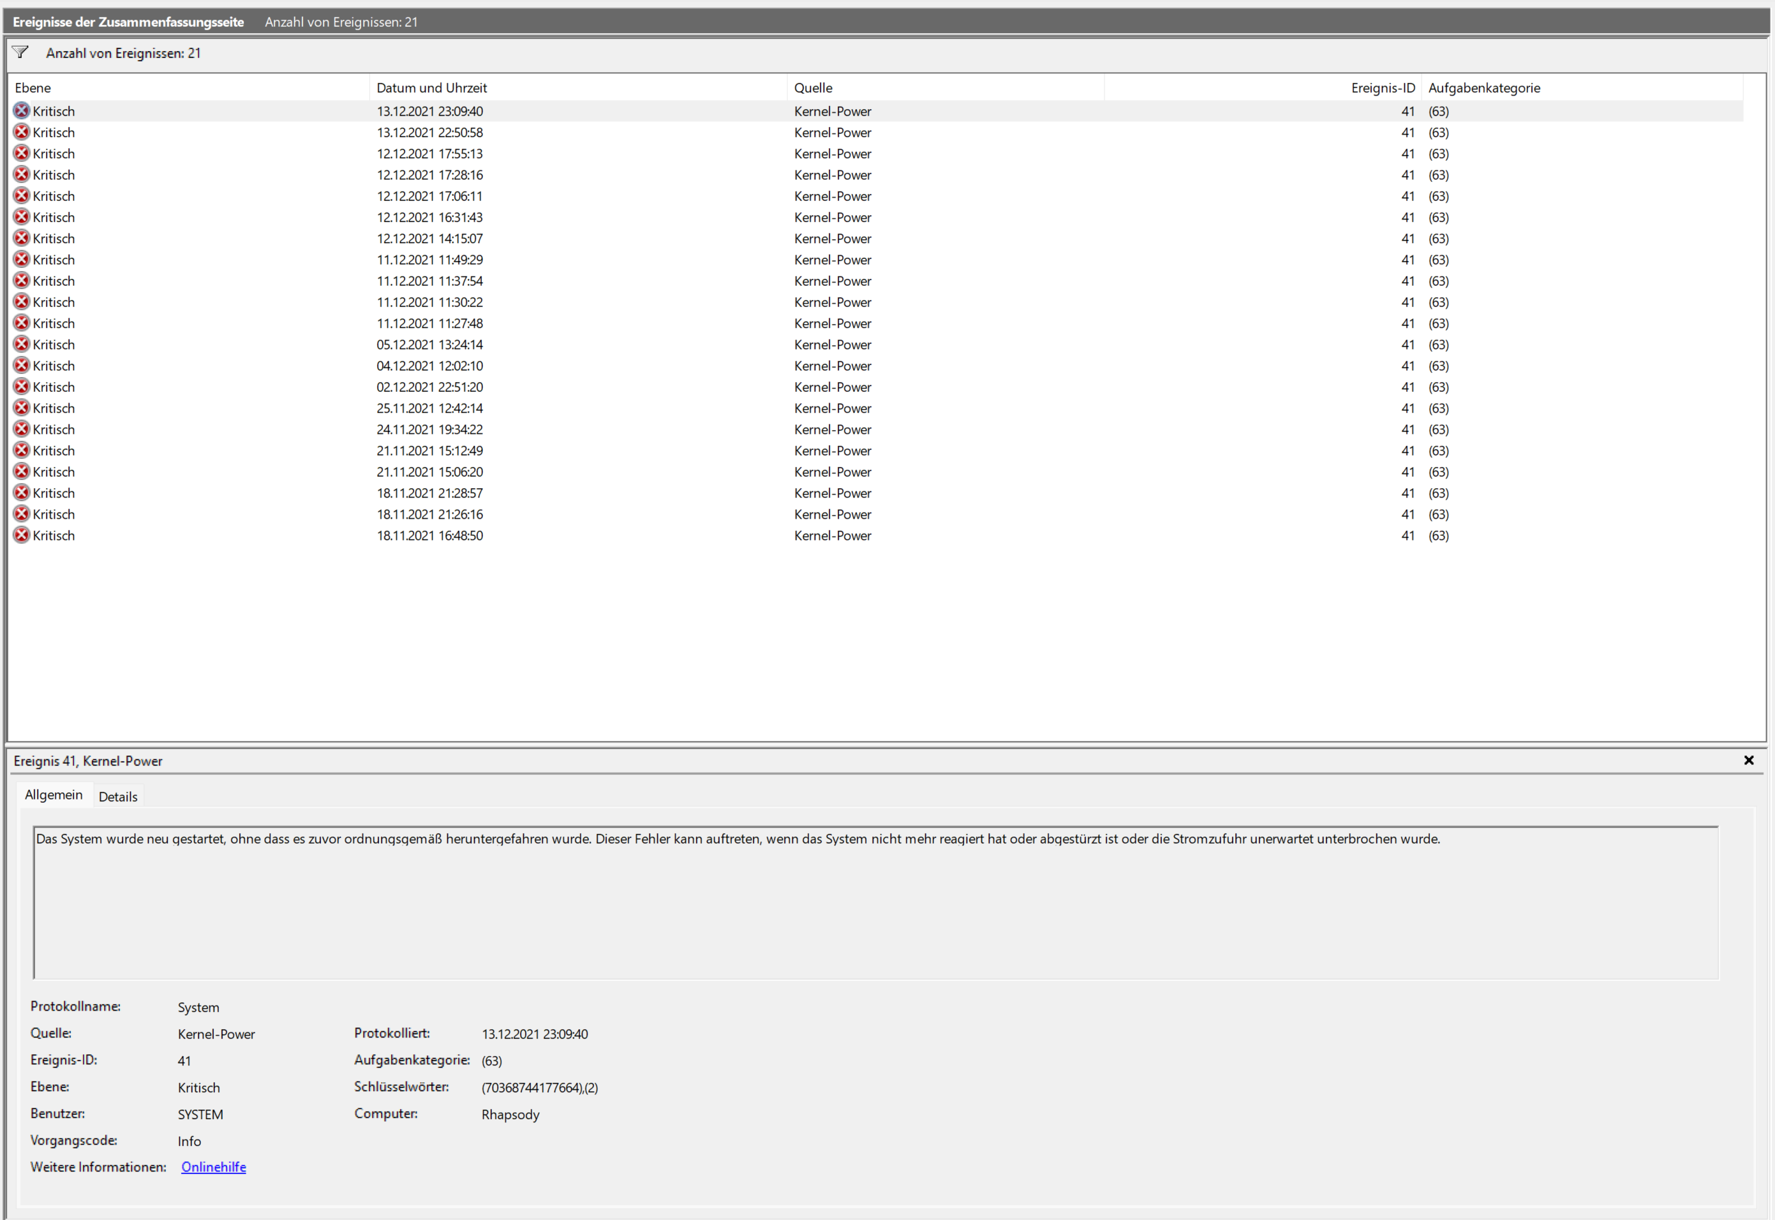Close the Ereignis 41 details pane
This screenshot has height=1220, width=1775.
pos(1748,761)
